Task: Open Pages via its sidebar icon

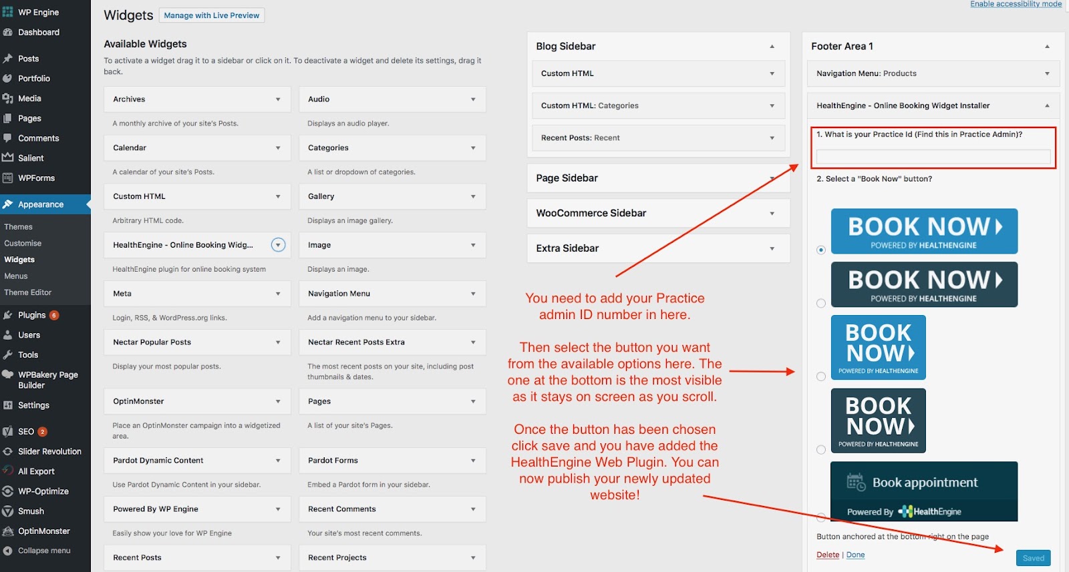Action: [8, 118]
